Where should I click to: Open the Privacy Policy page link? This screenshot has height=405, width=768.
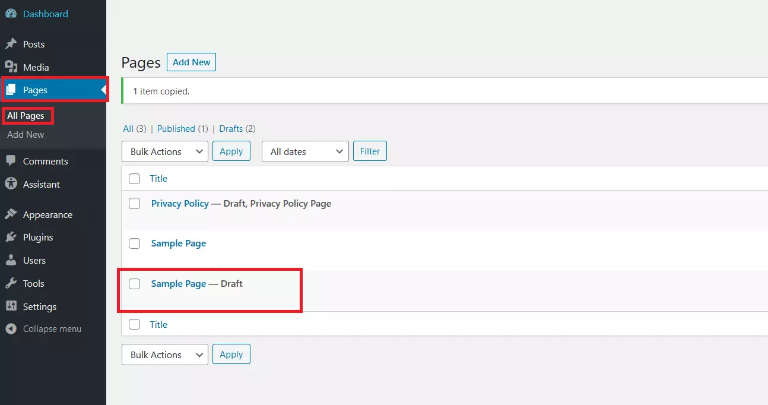[x=180, y=204]
